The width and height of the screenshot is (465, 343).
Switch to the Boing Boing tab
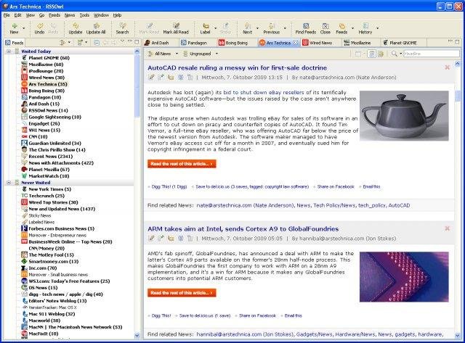pyautogui.click(x=232, y=43)
